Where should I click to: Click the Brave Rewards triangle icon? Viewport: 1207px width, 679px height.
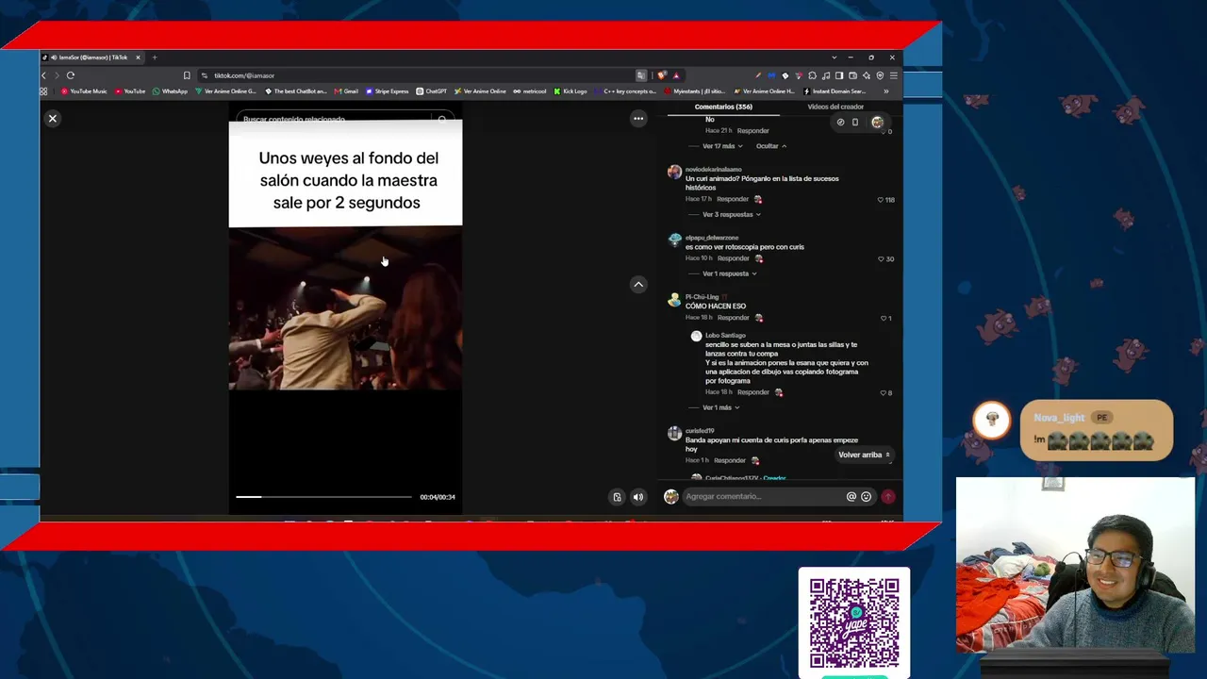[x=676, y=75]
